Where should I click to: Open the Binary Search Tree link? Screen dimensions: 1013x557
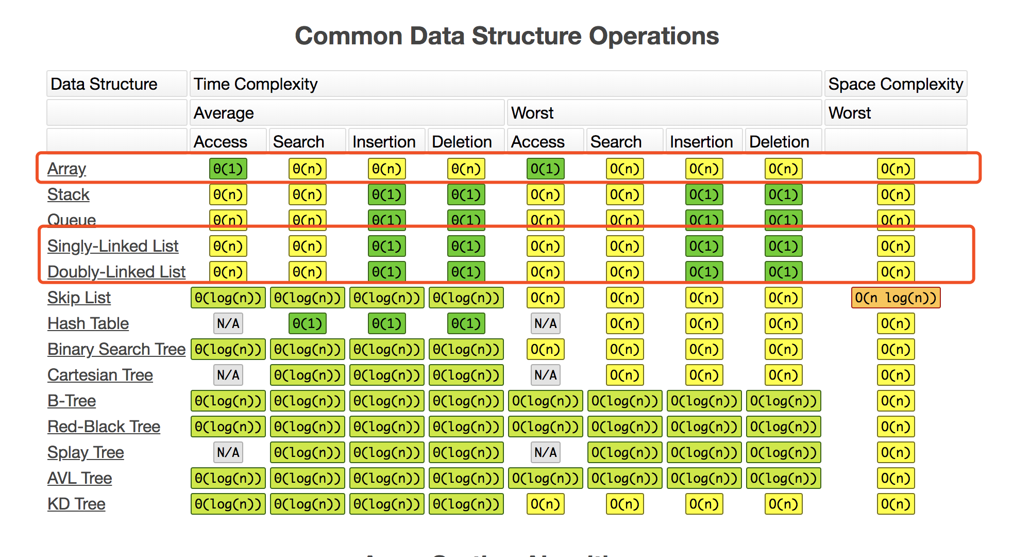pos(116,349)
